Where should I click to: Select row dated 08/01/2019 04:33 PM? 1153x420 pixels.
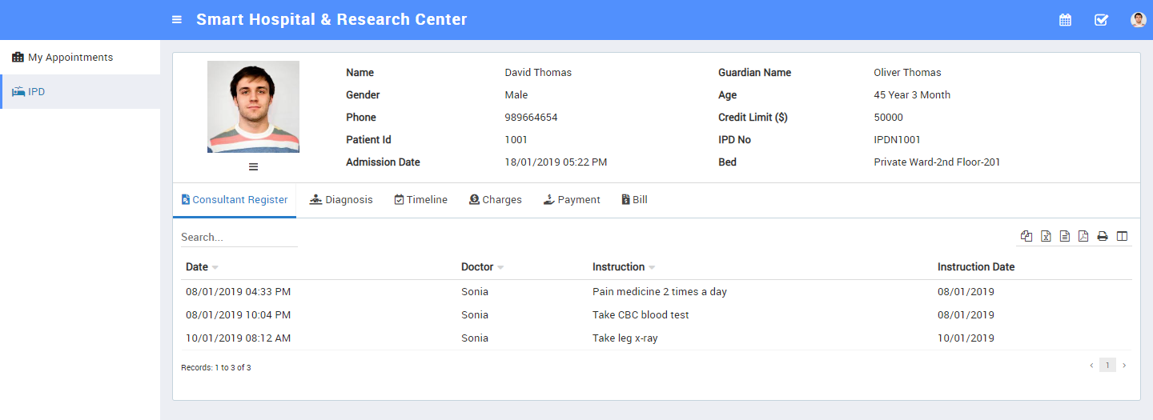[657, 292]
